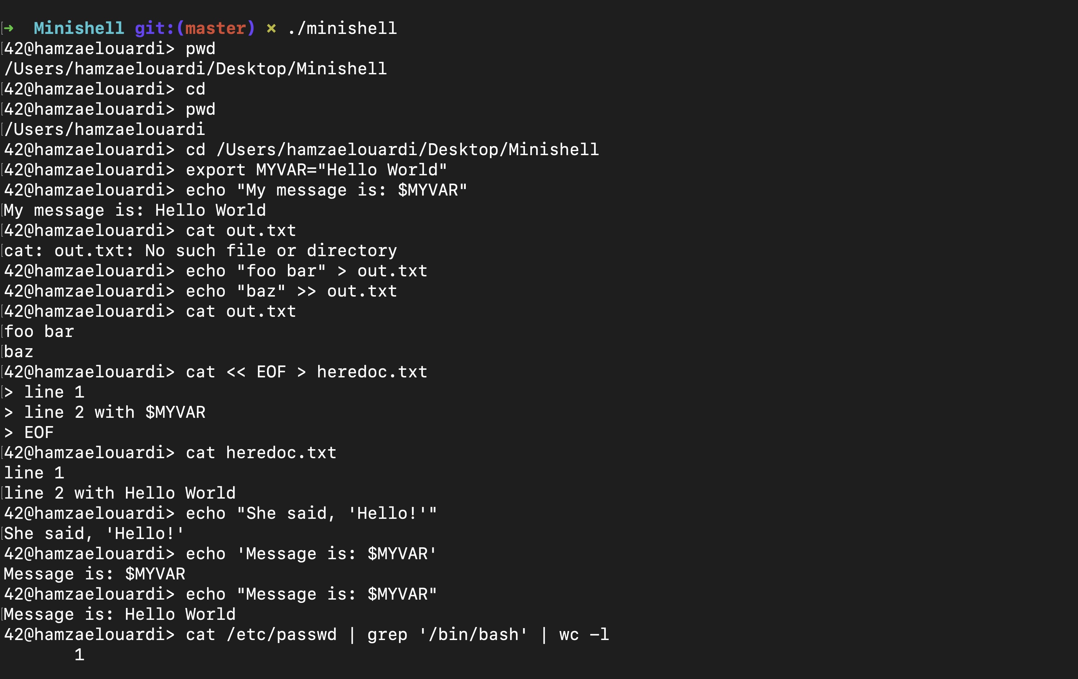The height and width of the screenshot is (679, 1078).
Task: Click the "baz" output line
Action: click(19, 352)
